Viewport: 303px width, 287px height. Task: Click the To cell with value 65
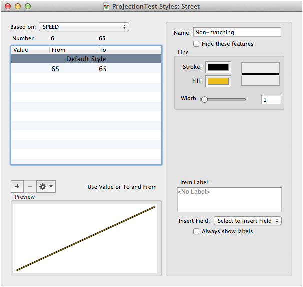(102, 69)
